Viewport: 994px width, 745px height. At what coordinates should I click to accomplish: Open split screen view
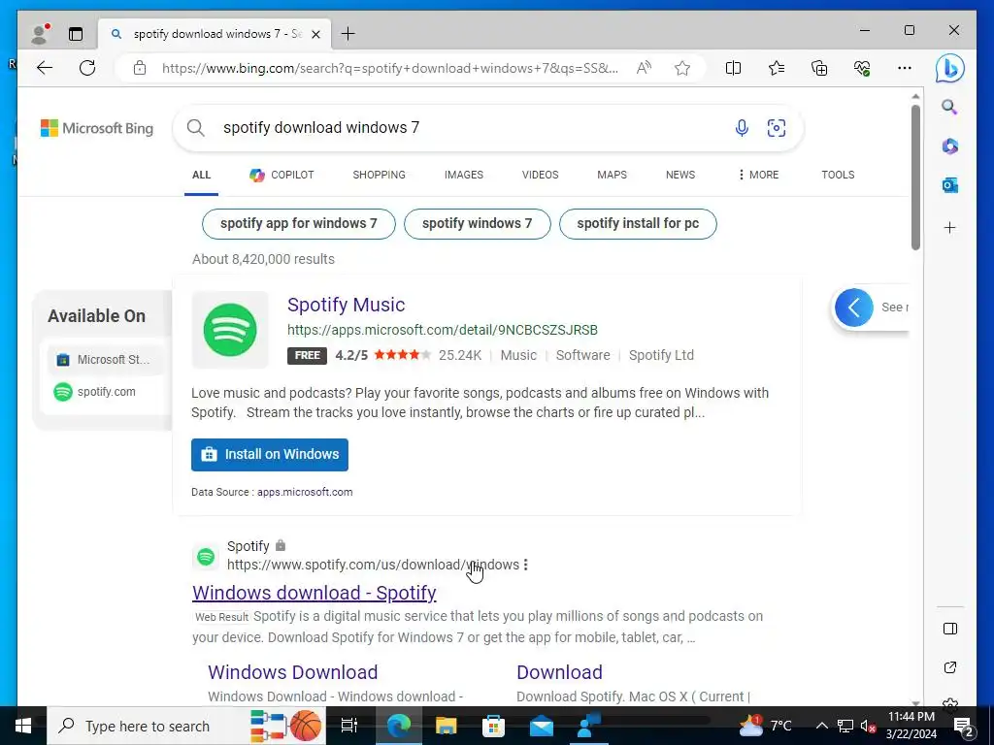pos(733,68)
